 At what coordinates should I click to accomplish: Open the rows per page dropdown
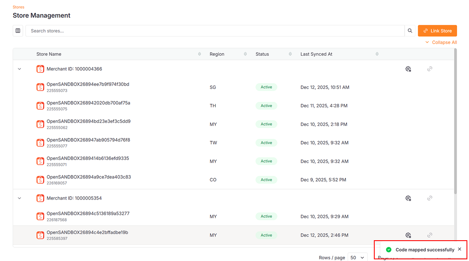(357, 258)
